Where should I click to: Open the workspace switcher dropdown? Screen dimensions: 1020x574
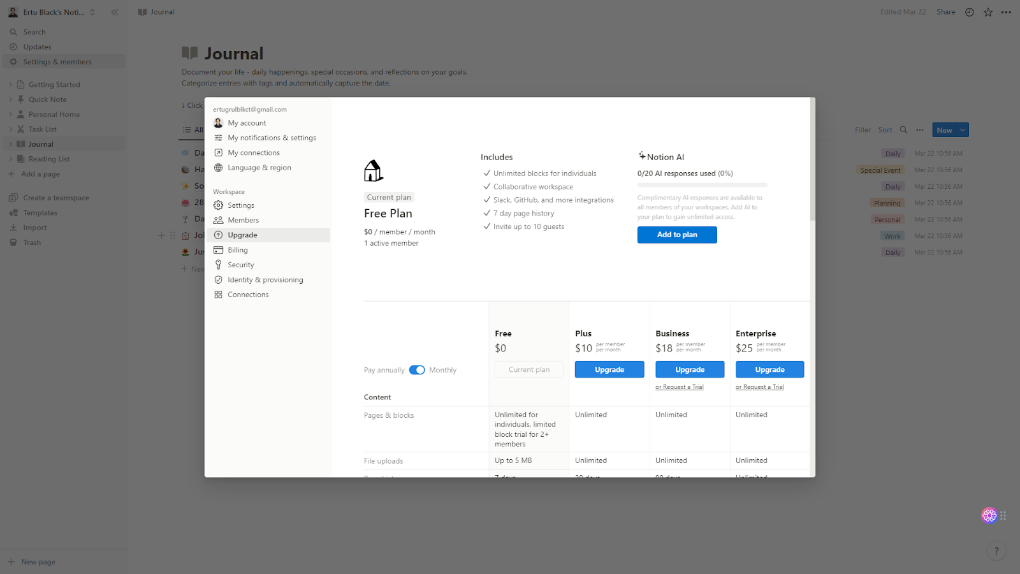click(51, 12)
